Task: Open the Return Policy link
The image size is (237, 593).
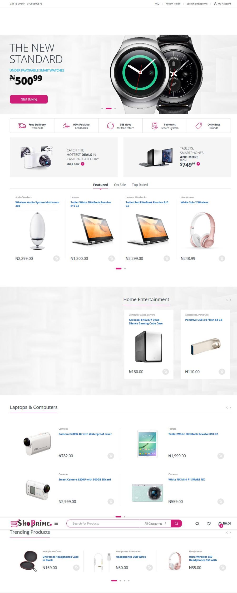Action: (173, 4)
